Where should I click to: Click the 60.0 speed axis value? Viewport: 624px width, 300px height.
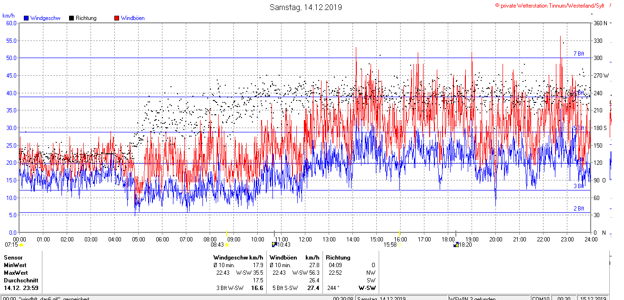click(x=11, y=23)
